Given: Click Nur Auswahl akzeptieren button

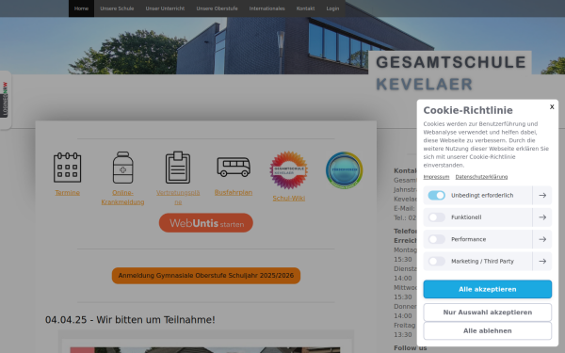Looking at the screenshot, I should (x=488, y=313).
